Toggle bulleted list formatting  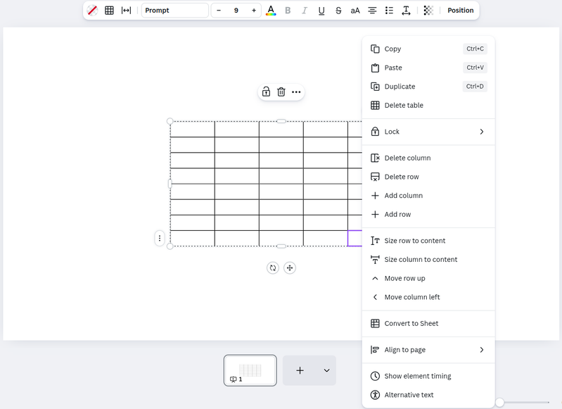[389, 11]
